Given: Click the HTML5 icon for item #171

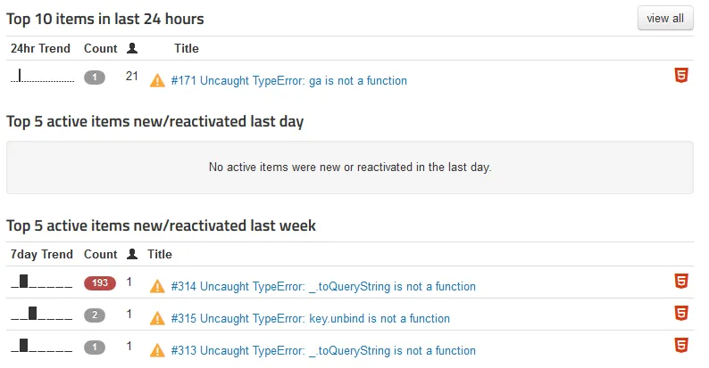Looking at the screenshot, I should tap(680, 76).
